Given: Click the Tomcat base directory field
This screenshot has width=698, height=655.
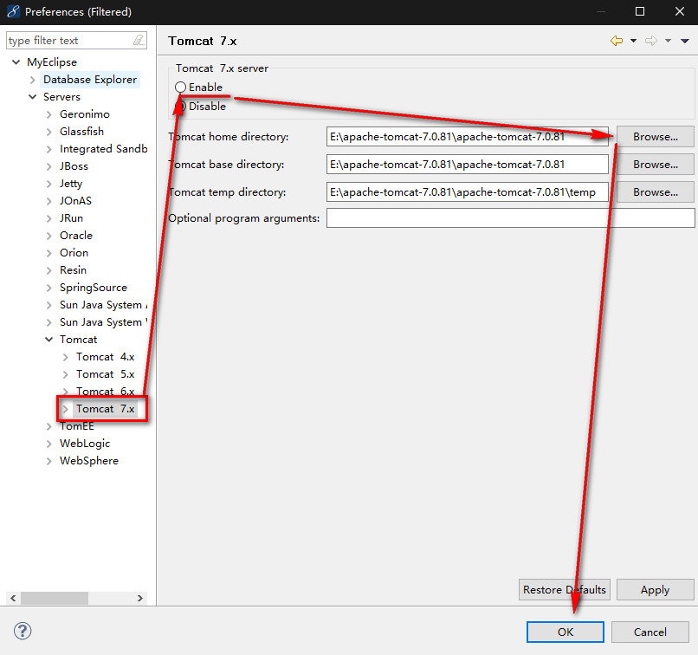Looking at the screenshot, I should click(468, 165).
